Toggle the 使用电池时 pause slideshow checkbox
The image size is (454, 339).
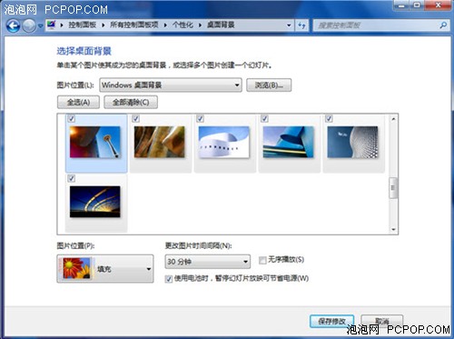click(169, 279)
